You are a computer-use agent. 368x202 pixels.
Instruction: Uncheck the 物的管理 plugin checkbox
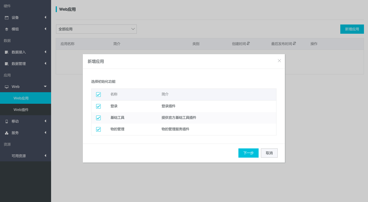(98, 129)
